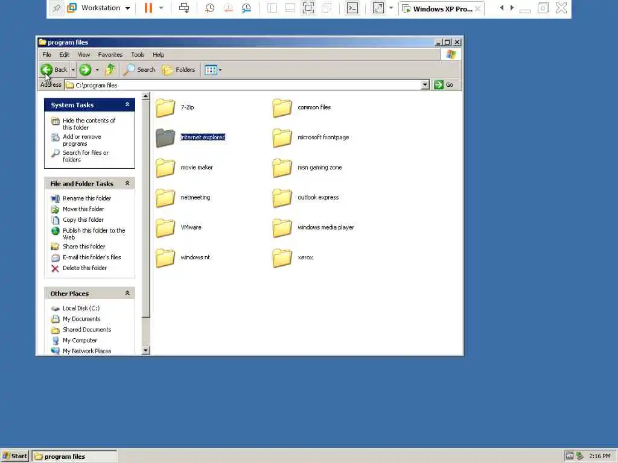Click the Search toolbar button
The image size is (618, 463).
pos(139,70)
